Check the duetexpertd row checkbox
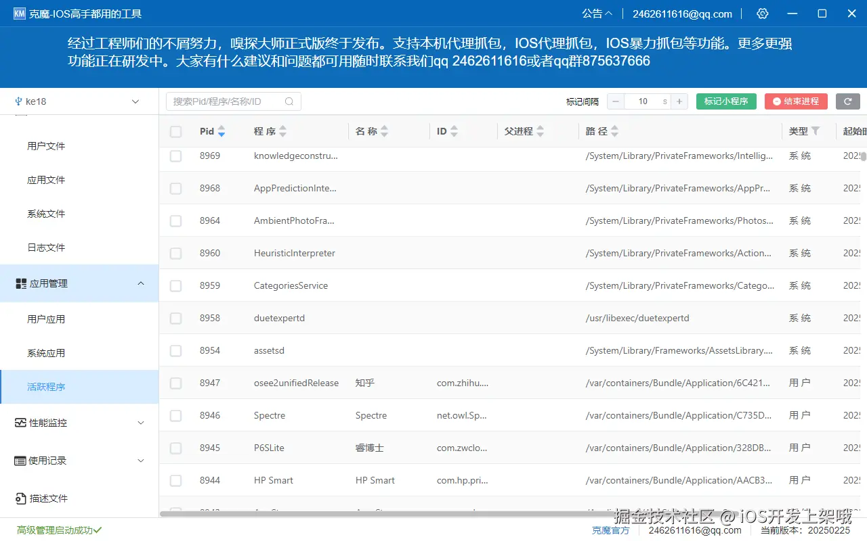The height and width of the screenshot is (541, 867). tap(175, 319)
